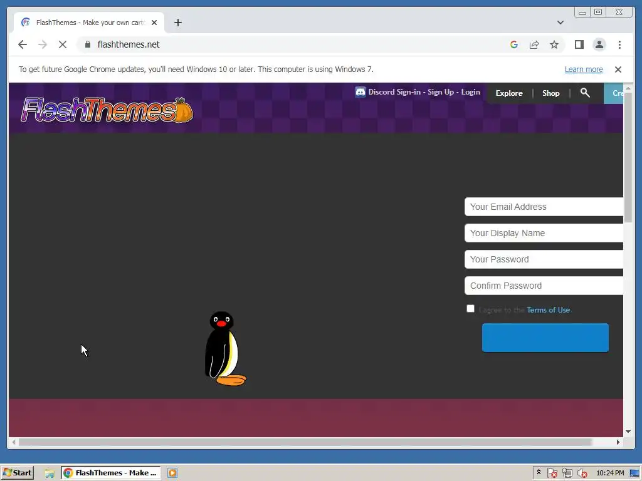This screenshot has height=481, width=642.
Task: Click horizontal scrollbar right arrow
Action: pyautogui.click(x=618, y=442)
